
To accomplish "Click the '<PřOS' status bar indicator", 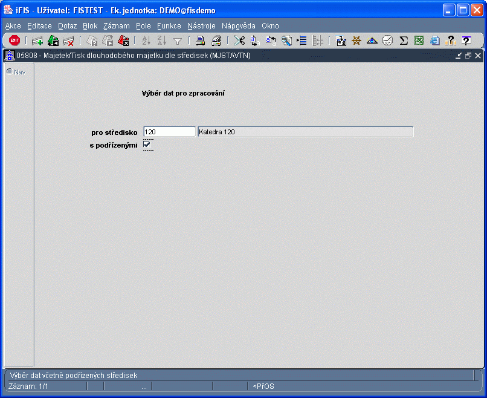I will pyautogui.click(x=263, y=386).
